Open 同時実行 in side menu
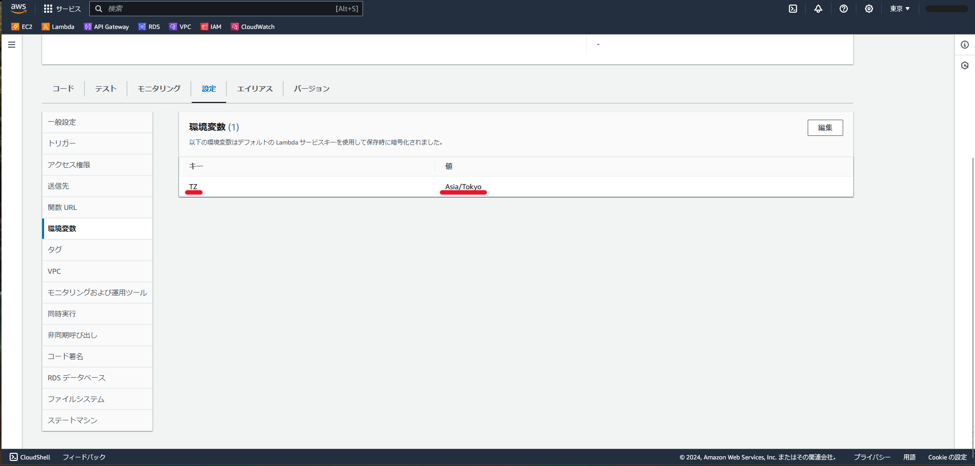Viewport: 975px width, 466px height. 97,314
